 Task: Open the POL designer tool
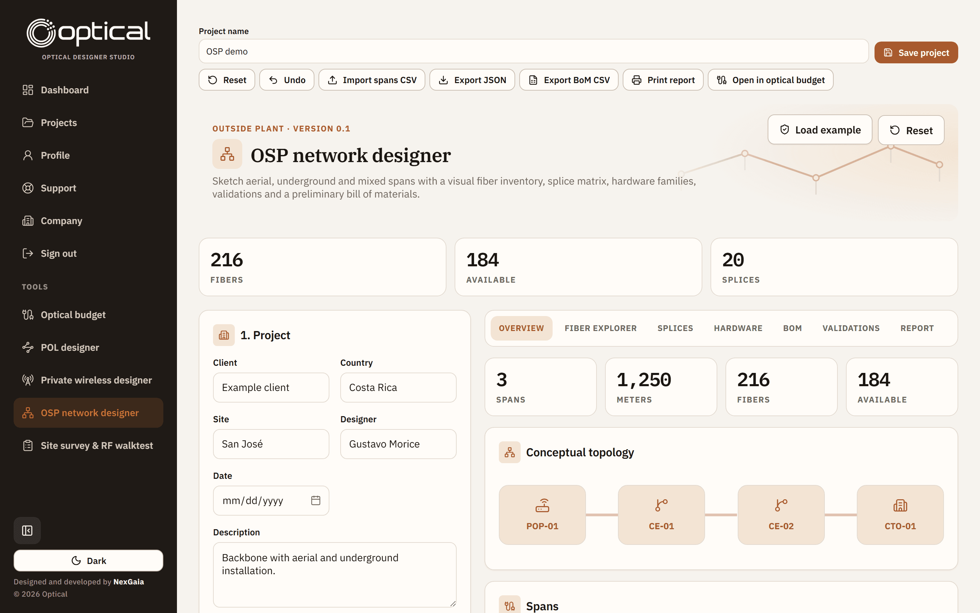88,347
